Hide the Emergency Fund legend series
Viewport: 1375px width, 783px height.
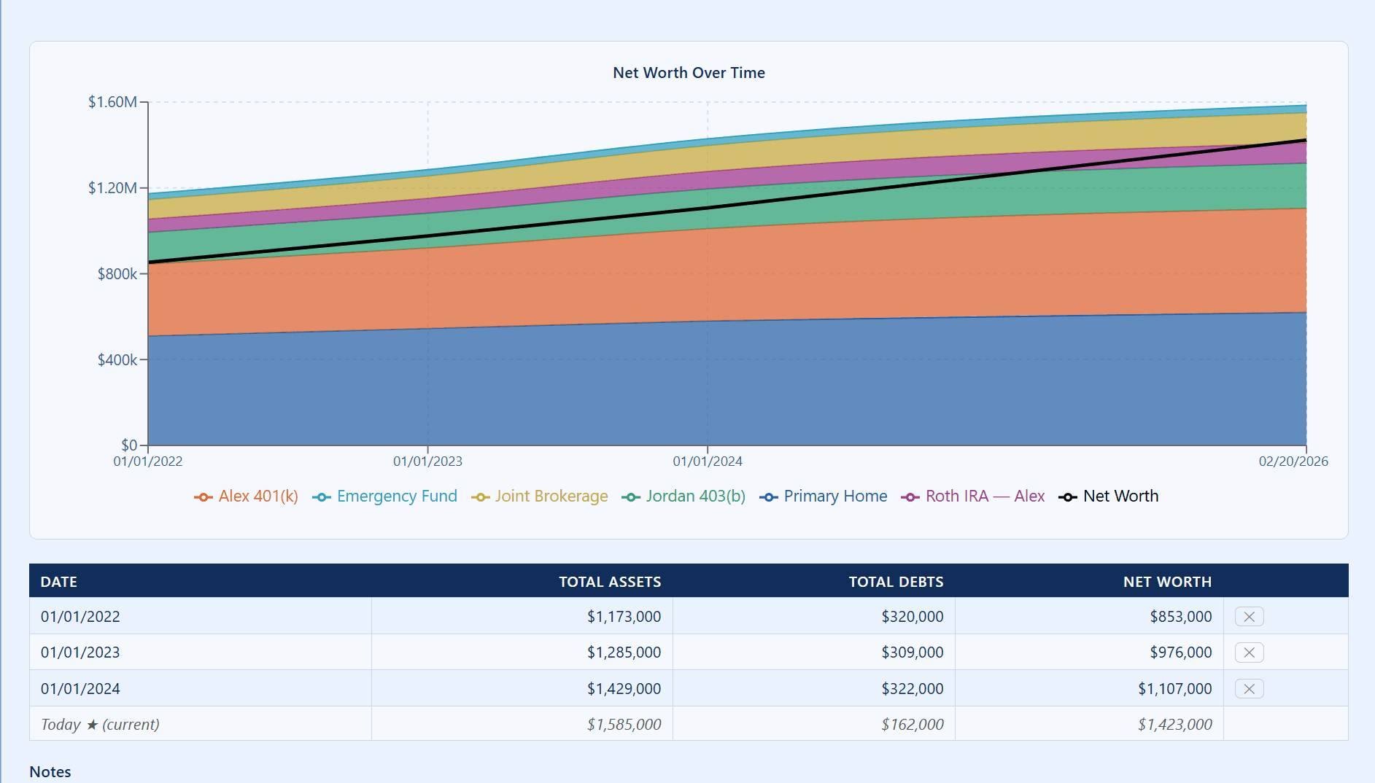(x=385, y=496)
